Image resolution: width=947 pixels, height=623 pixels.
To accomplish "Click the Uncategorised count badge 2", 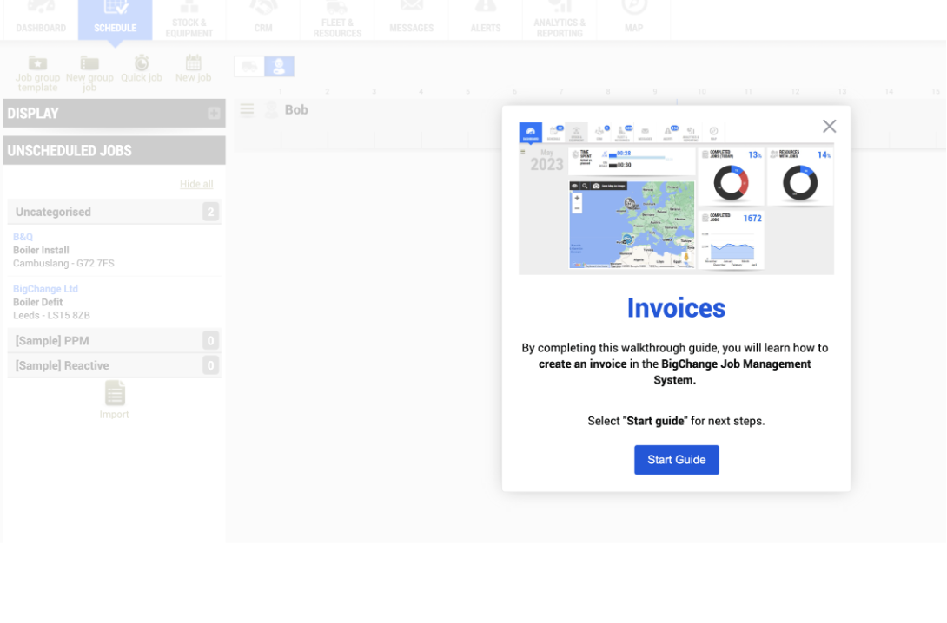I will point(210,212).
